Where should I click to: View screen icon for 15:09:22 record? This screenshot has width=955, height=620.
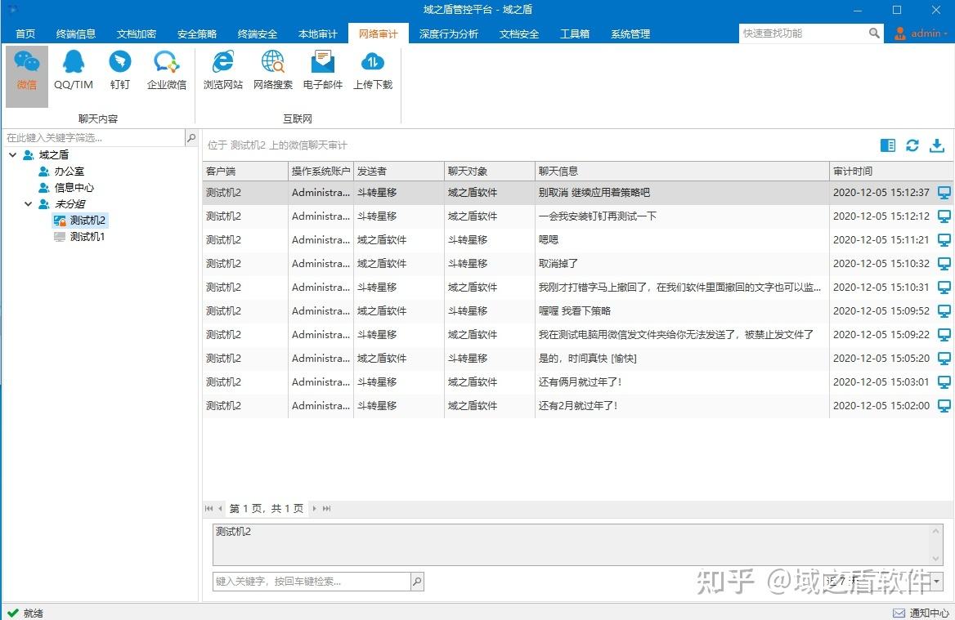click(x=944, y=335)
